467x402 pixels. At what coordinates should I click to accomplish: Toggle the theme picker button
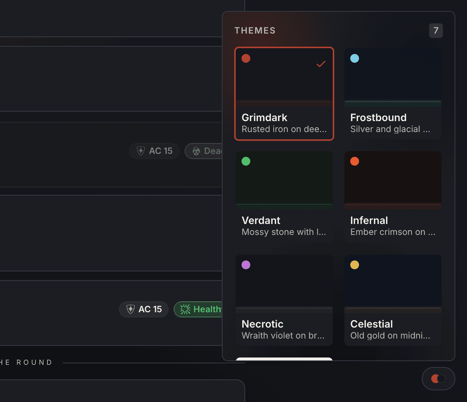pyautogui.click(x=438, y=379)
